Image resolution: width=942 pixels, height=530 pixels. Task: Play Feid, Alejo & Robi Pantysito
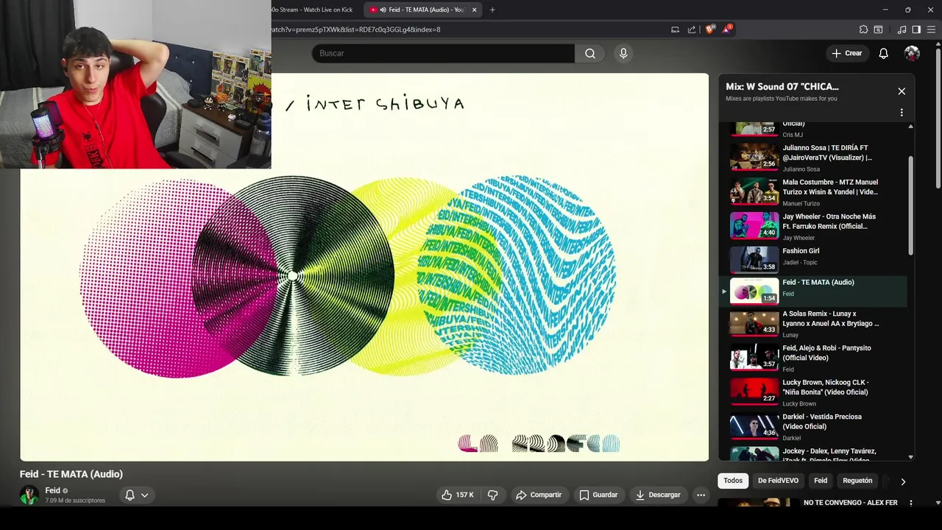[812, 358]
